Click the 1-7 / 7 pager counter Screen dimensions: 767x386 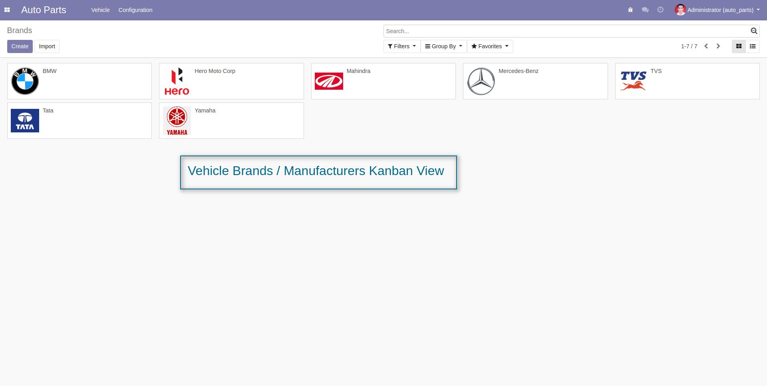coord(689,46)
